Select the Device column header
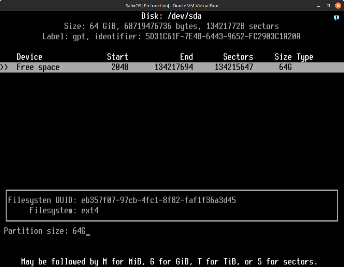Viewport: 344px width, 267px height. [x=29, y=57]
